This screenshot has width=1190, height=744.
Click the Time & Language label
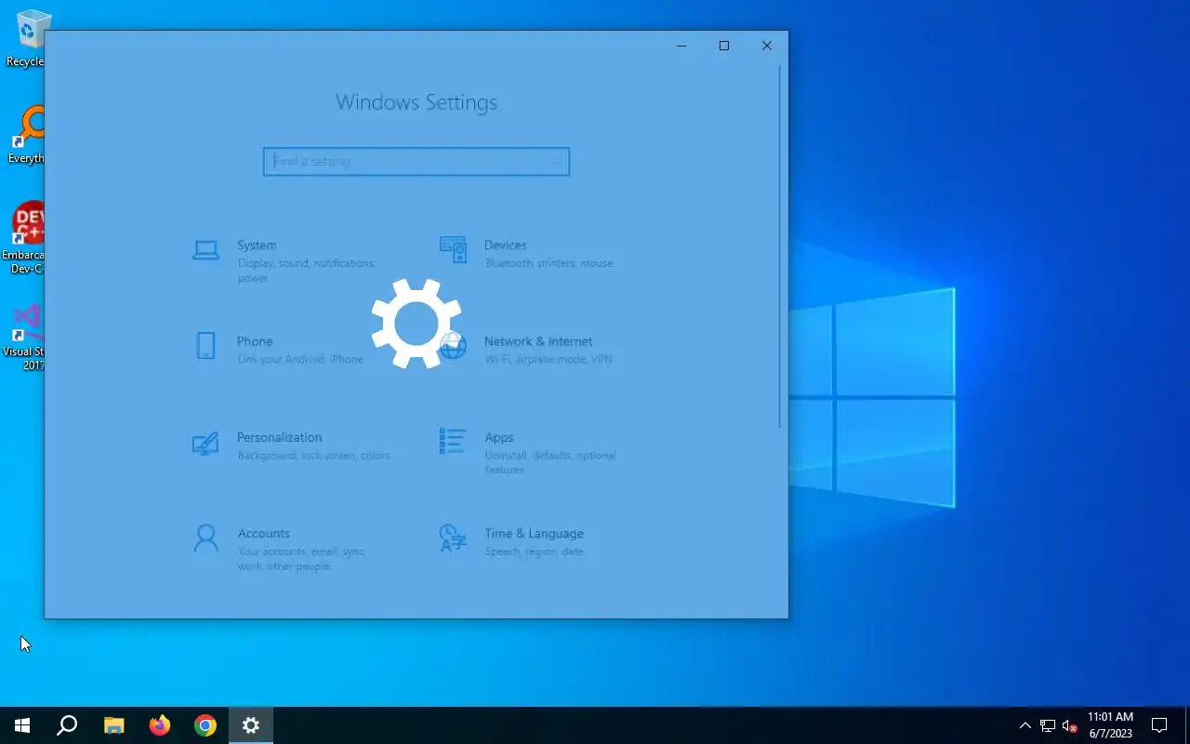[x=534, y=533]
